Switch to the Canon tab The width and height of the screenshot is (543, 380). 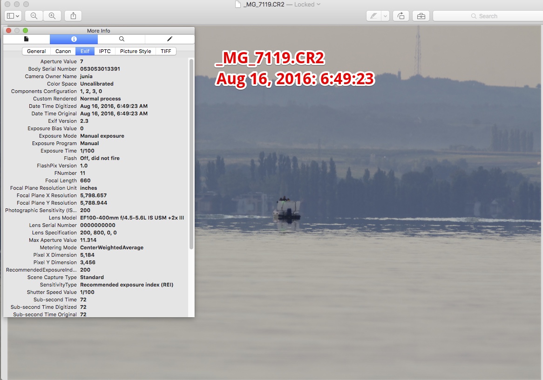pos(63,51)
